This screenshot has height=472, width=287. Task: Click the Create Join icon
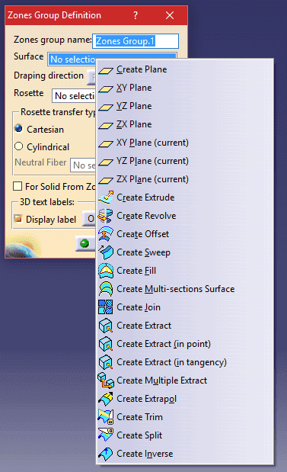pos(106,307)
